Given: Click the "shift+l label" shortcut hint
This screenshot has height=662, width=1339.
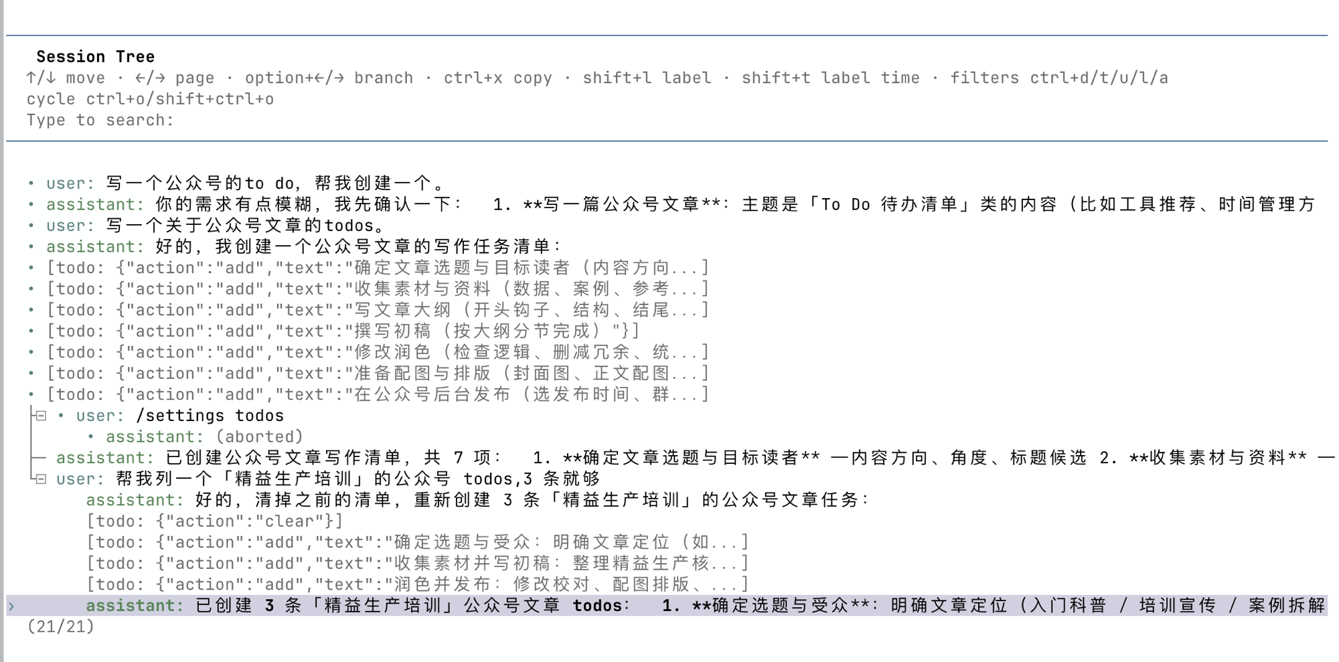Looking at the screenshot, I should pos(647,78).
